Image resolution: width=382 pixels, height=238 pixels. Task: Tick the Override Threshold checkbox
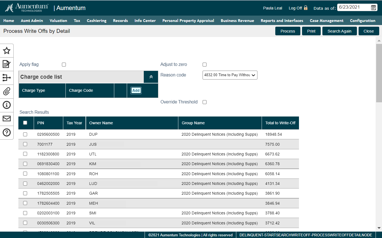point(205,102)
